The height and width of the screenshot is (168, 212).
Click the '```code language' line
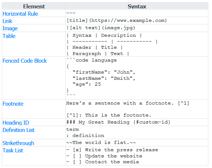point(92,60)
